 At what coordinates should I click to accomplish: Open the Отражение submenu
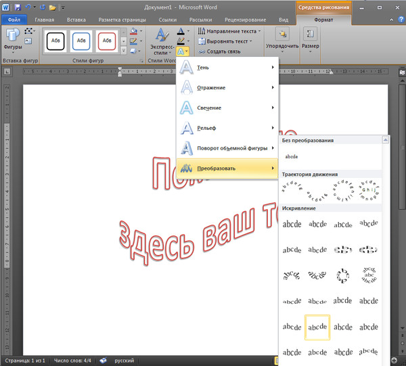[227, 87]
